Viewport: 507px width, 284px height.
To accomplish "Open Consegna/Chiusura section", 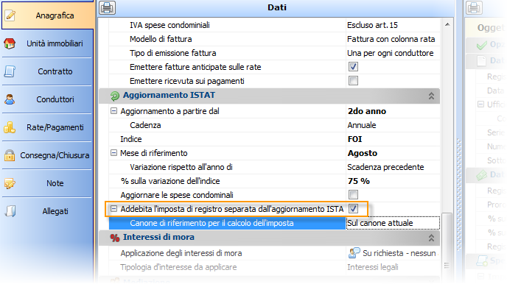I will coord(47,155).
